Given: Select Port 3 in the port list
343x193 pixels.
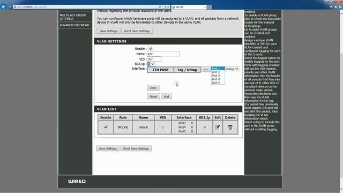Looking at the screenshot, I should point(218,76).
